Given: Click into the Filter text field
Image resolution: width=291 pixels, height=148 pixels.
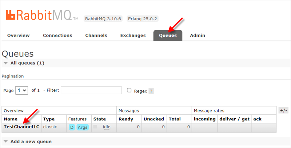Looking at the screenshot, I should (91, 90).
